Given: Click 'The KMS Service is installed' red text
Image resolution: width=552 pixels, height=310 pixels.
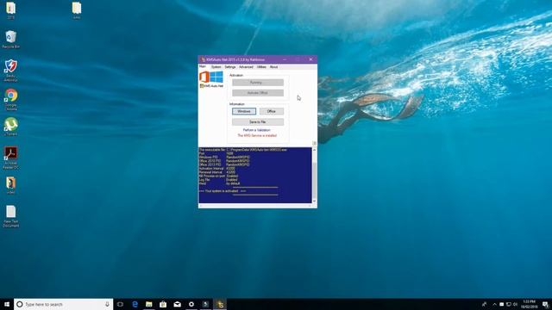Looking at the screenshot, I should pyautogui.click(x=257, y=135).
